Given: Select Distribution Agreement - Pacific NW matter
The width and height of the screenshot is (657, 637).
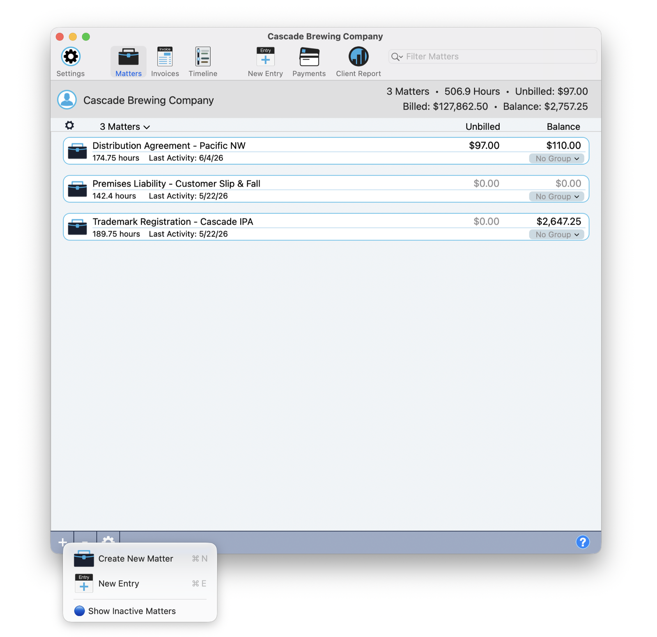Looking at the screenshot, I should click(326, 151).
